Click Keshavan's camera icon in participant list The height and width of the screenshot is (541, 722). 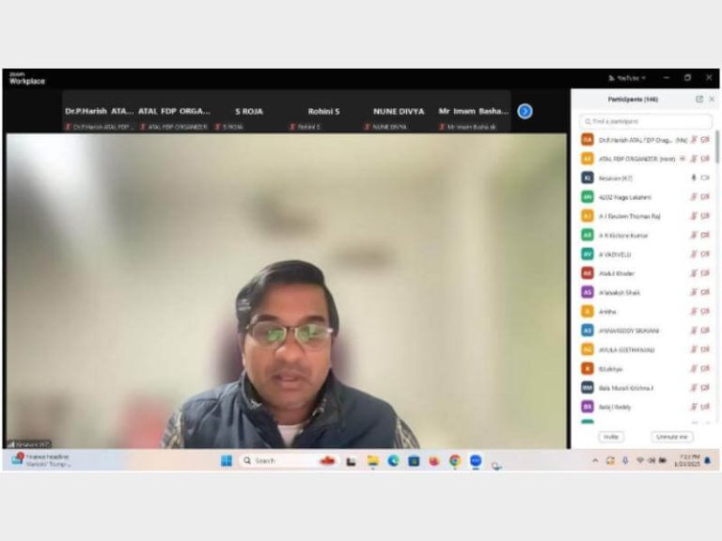tap(705, 178)
